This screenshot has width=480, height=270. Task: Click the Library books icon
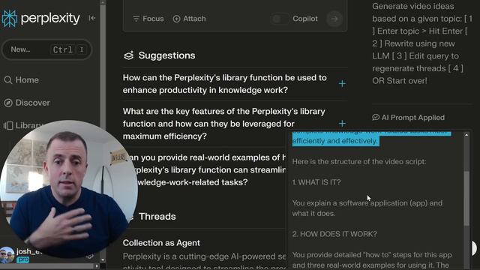(x=8, y=125)
